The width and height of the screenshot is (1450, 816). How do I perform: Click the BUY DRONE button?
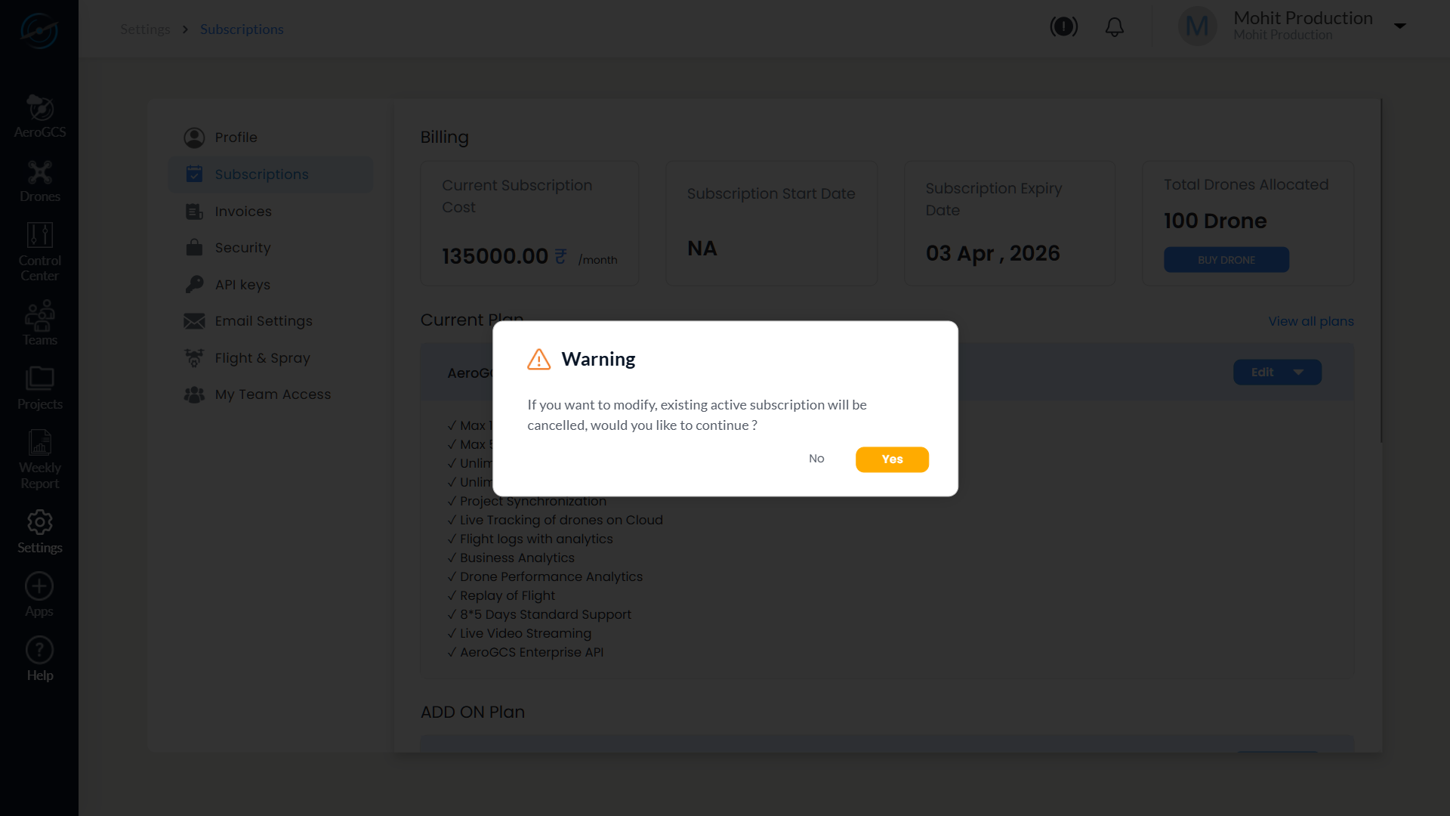[1226, 260]
